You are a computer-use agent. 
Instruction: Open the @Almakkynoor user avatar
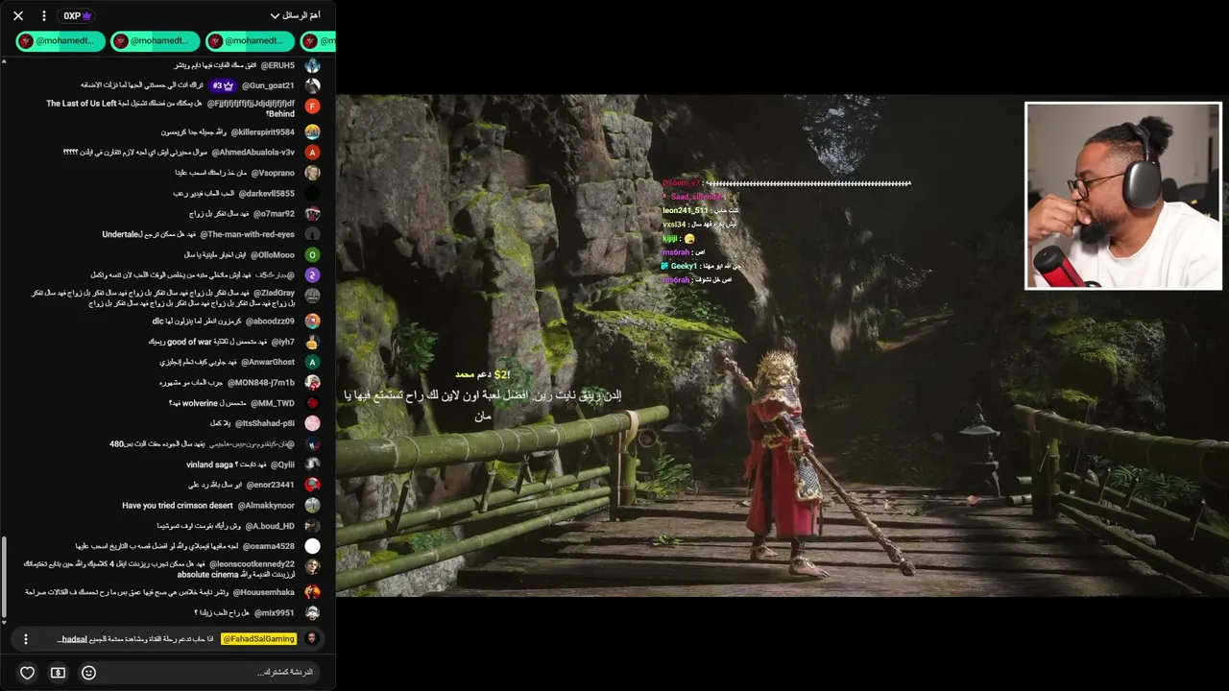(312, 505)
